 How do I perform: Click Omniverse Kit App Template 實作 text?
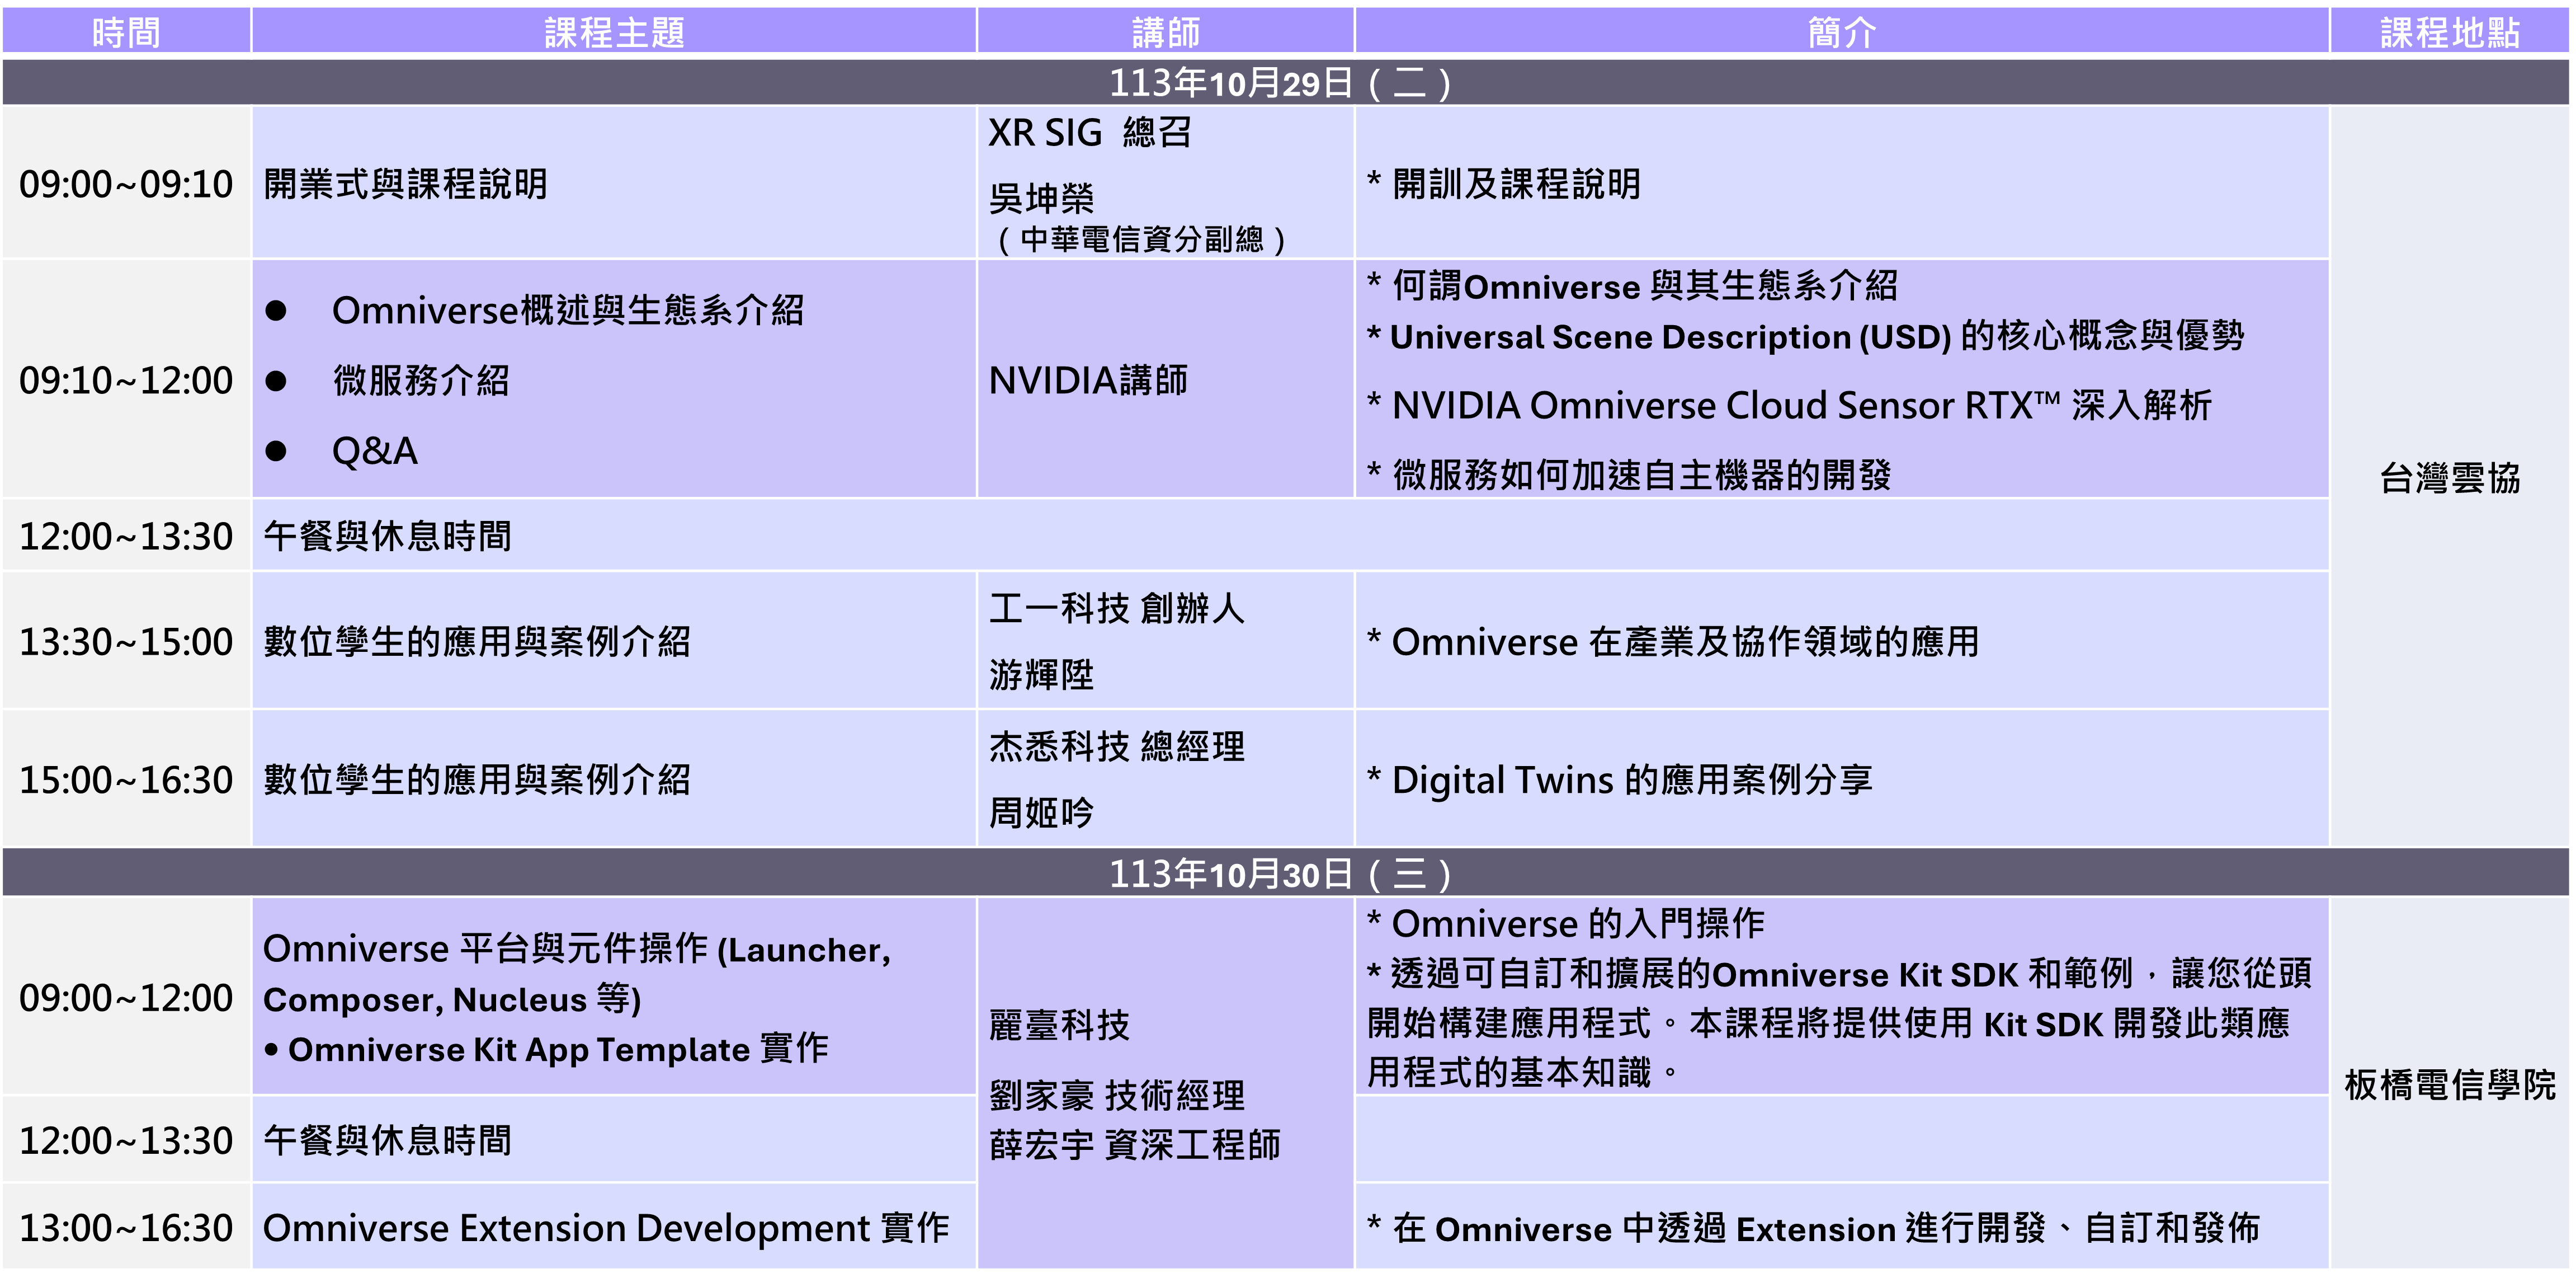[557, 1049]
